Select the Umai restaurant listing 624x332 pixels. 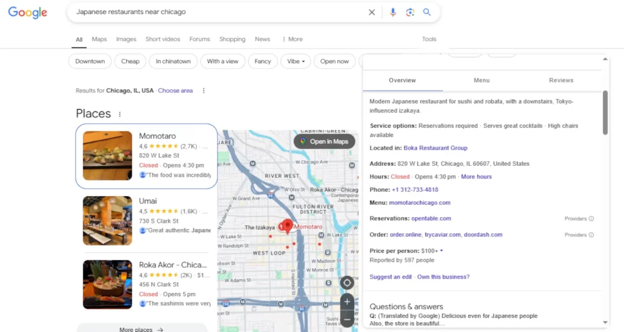click(x=146, y=221)
